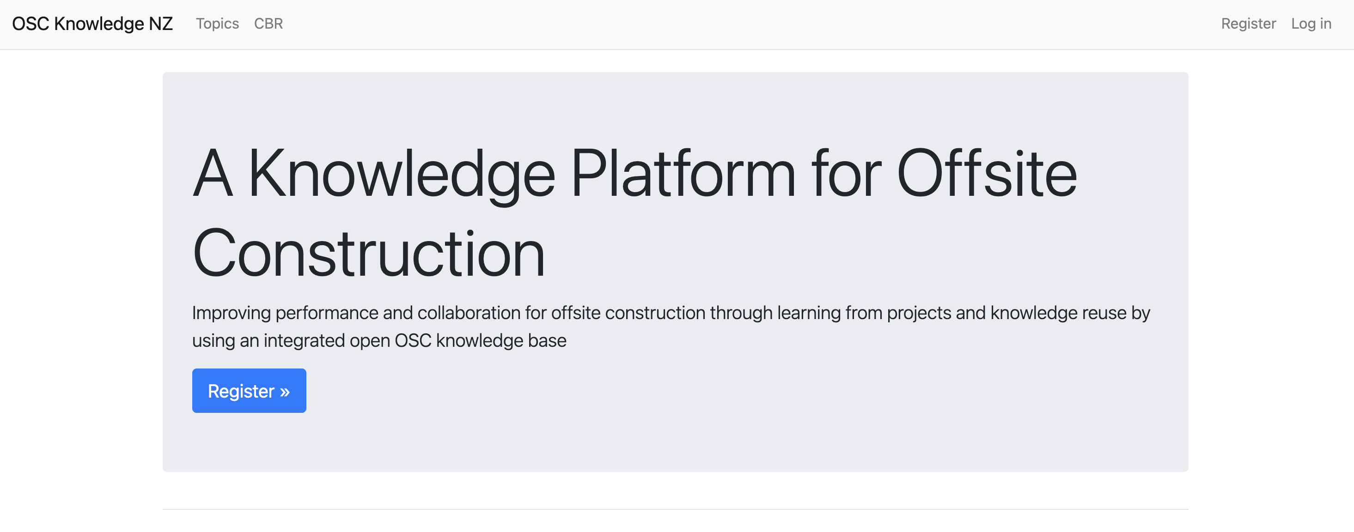Go to the Log in page
The height and width of the screenshot is (532, 1354).
[x=1311, y=24]
